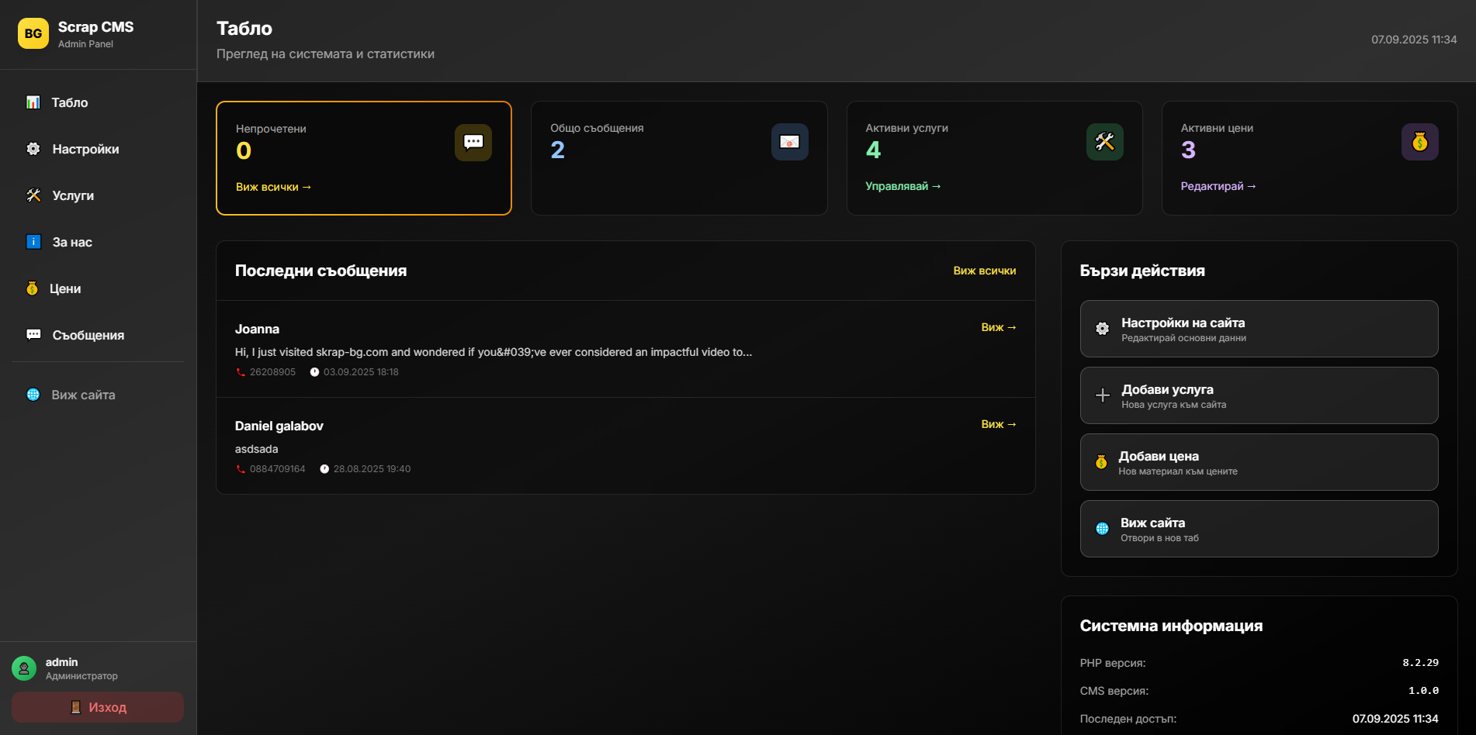1476x735 pixels.
Task: Open the Табло menu item
Action: pyautogui.click(x=69, y=102)
